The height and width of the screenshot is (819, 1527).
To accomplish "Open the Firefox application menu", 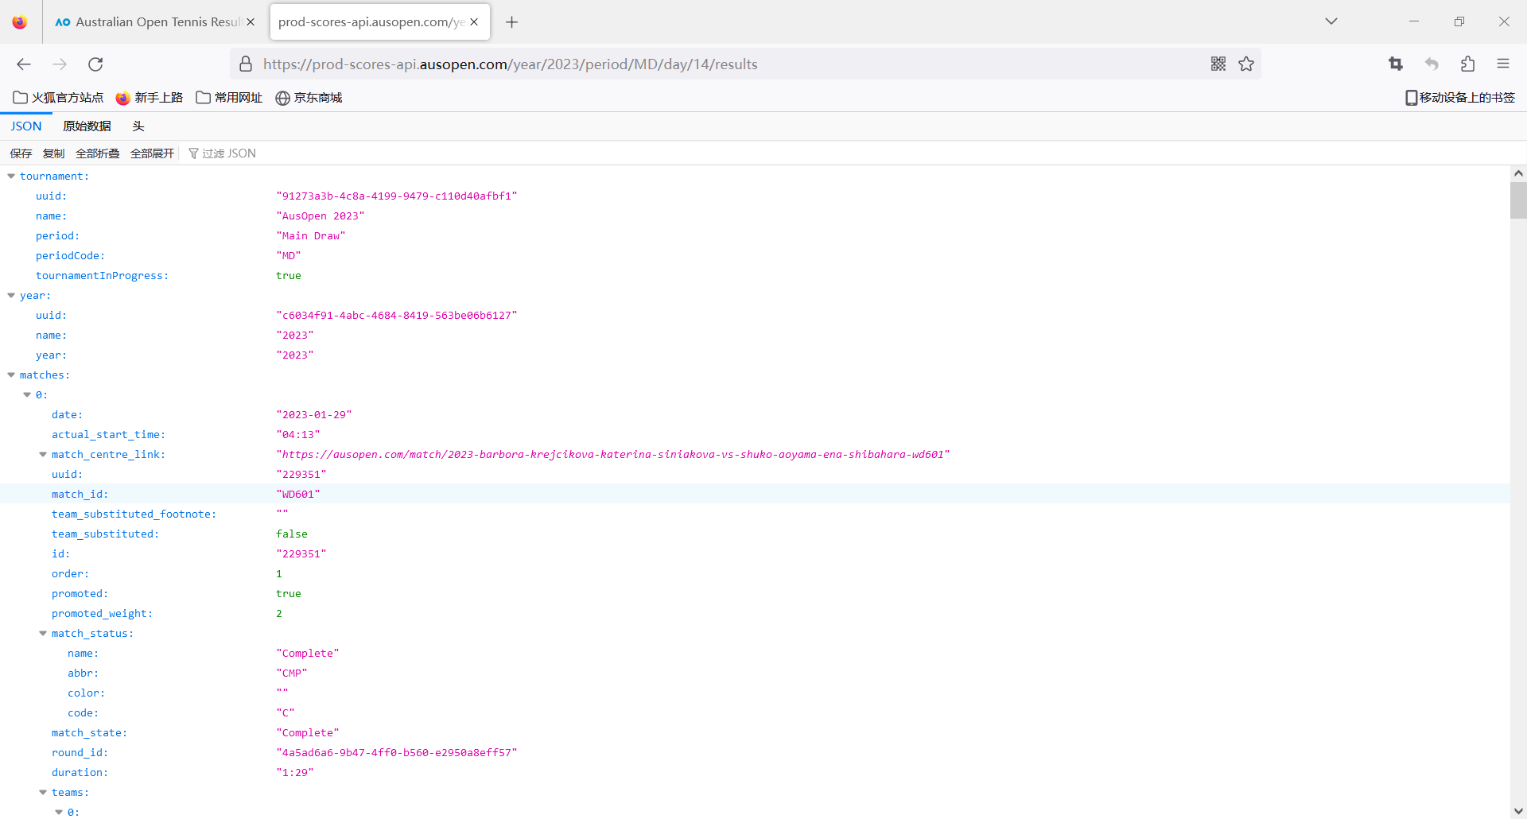I will click(1503, 64).
